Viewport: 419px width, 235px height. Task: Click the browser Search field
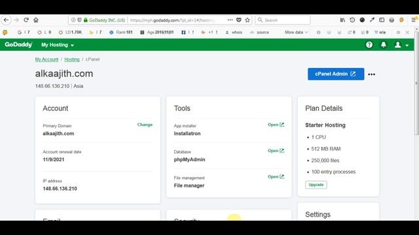coord(283,20)
